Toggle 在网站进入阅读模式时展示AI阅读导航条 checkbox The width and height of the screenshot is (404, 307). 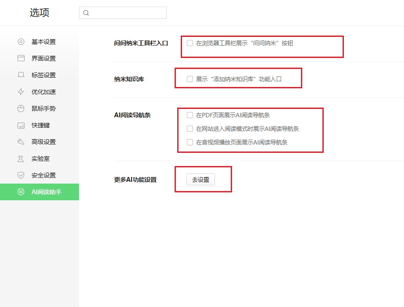pos(190,129)
